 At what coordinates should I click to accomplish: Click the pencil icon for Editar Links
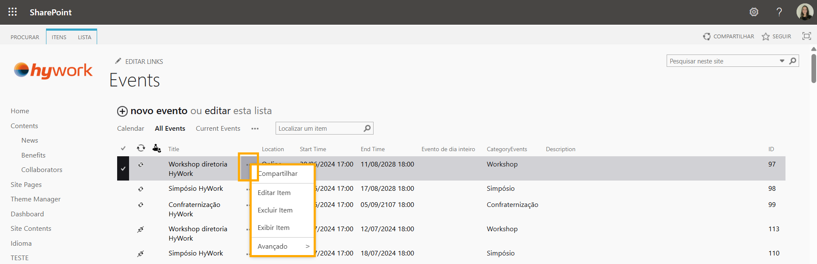[118, 61]
